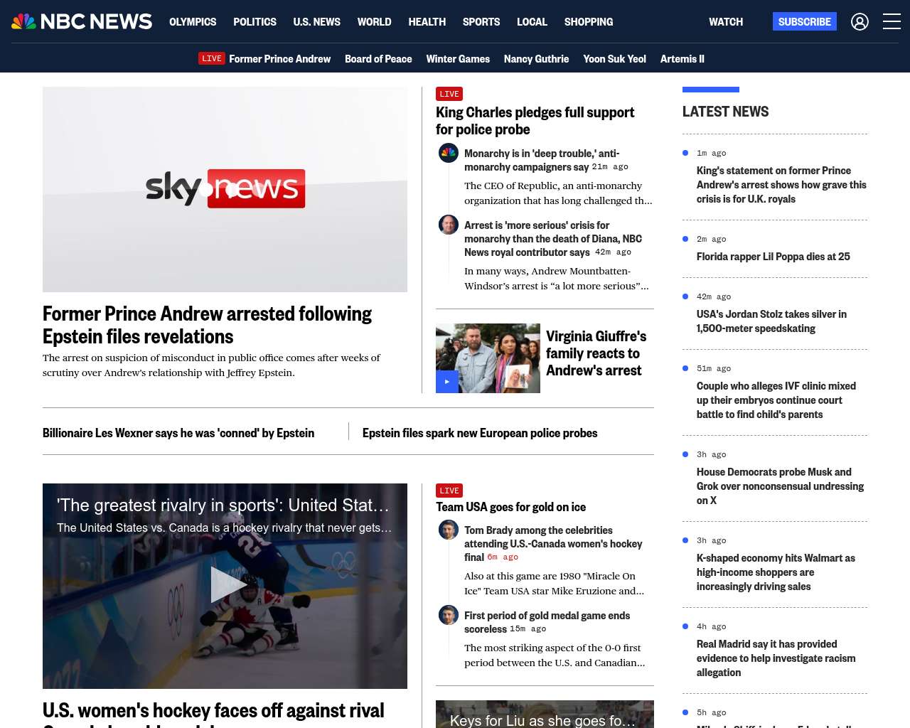The width and height of the screenshot is (910, 728).
Task: Play the Virginia Giuffre family video
Action: 447,382
